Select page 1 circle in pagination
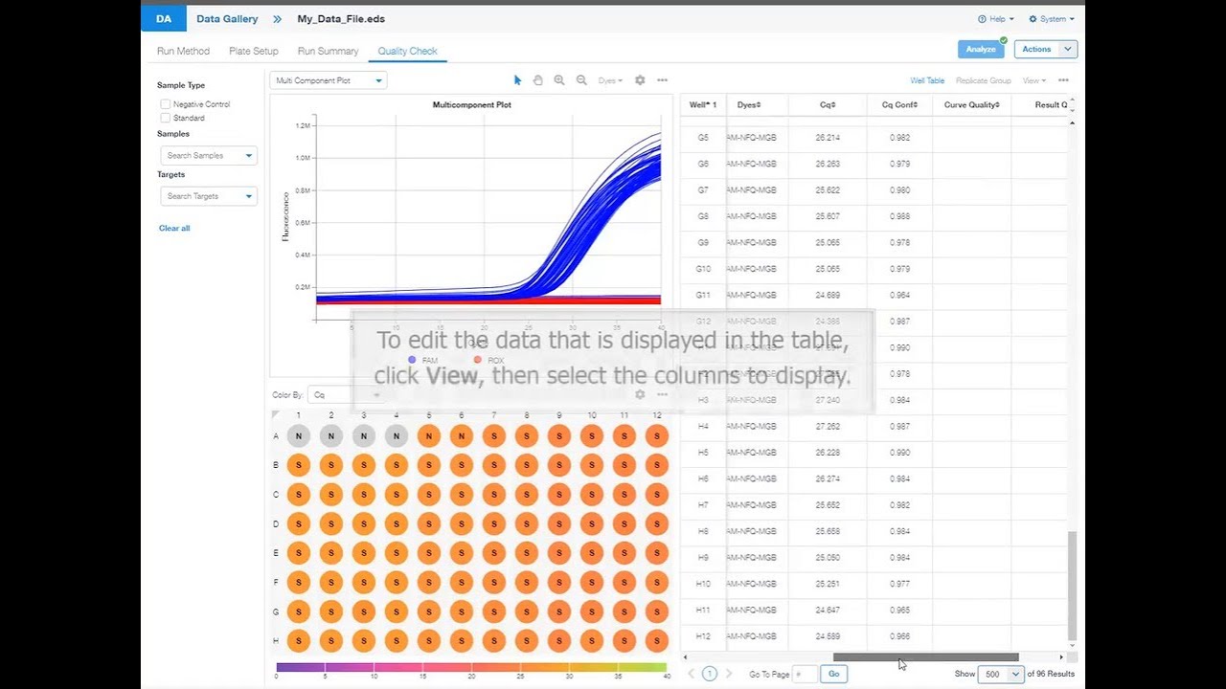Screen dimensions: 1226x689 (x=710, y=674)
